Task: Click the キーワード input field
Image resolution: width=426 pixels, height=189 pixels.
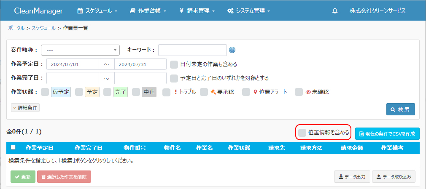Action: (192, 50)
